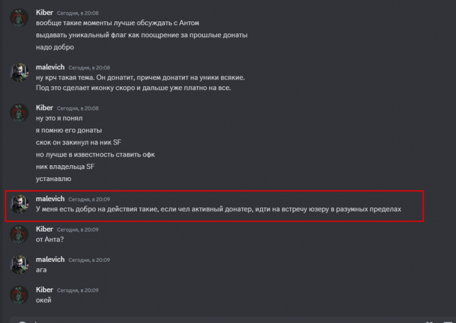The width and height of the screenshot is (456, 323).
Task: Open Kiber's avatar beside the 'окей' message
Action: pyautogui.click(x=19, y=295)
